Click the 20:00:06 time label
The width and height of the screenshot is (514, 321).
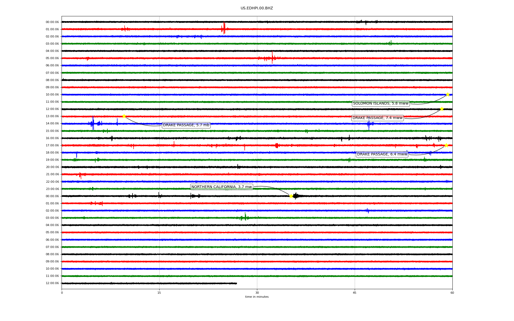[52, 167]
